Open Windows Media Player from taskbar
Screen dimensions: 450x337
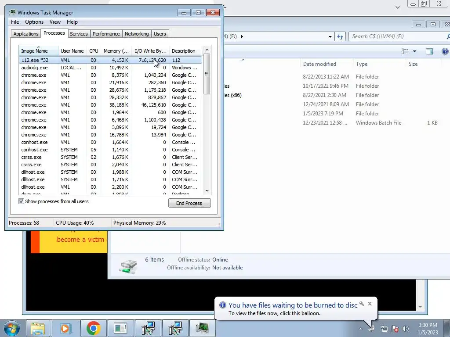[65, 328]
